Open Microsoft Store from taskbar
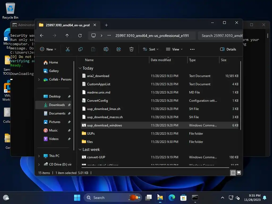The image size is (272, 204). (x=183, y=198)
